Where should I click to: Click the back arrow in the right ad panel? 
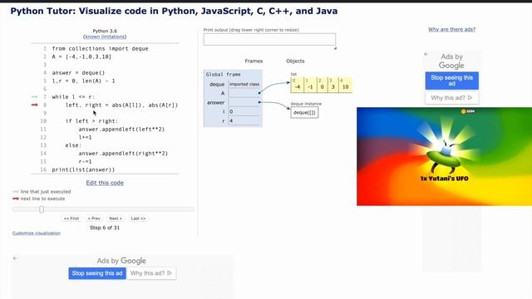pyautogui.click(x=426, y=54)
